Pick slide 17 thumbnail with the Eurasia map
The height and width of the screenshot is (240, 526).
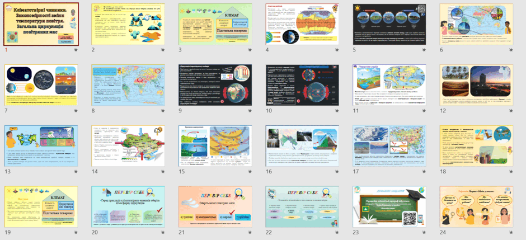pos(389,146)
